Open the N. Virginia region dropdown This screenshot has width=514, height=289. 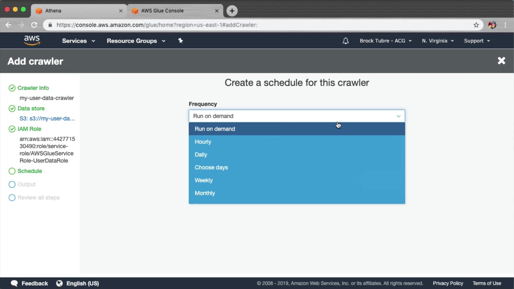pos(437,41)
